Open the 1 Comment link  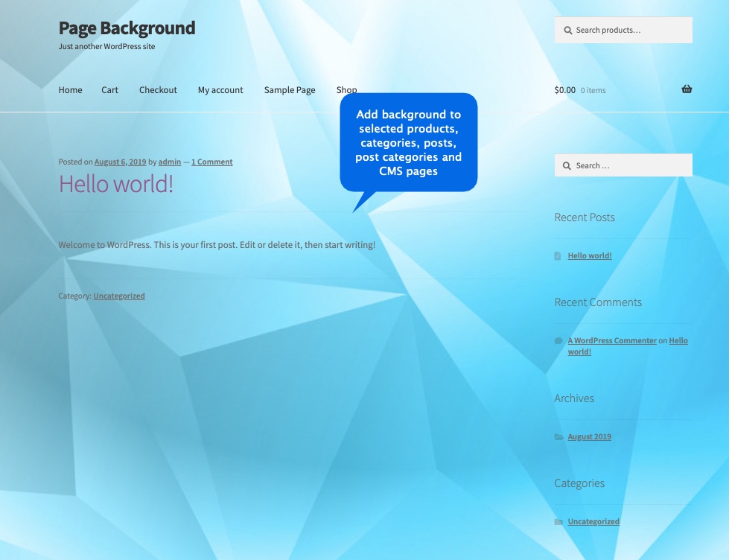click(x=211, y=162)
